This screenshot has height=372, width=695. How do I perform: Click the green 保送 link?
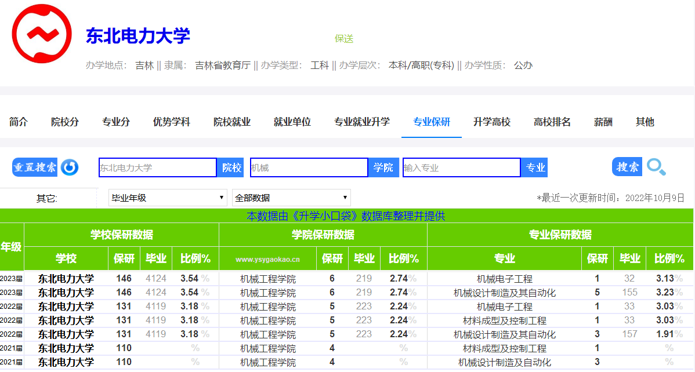click(344, 39)
